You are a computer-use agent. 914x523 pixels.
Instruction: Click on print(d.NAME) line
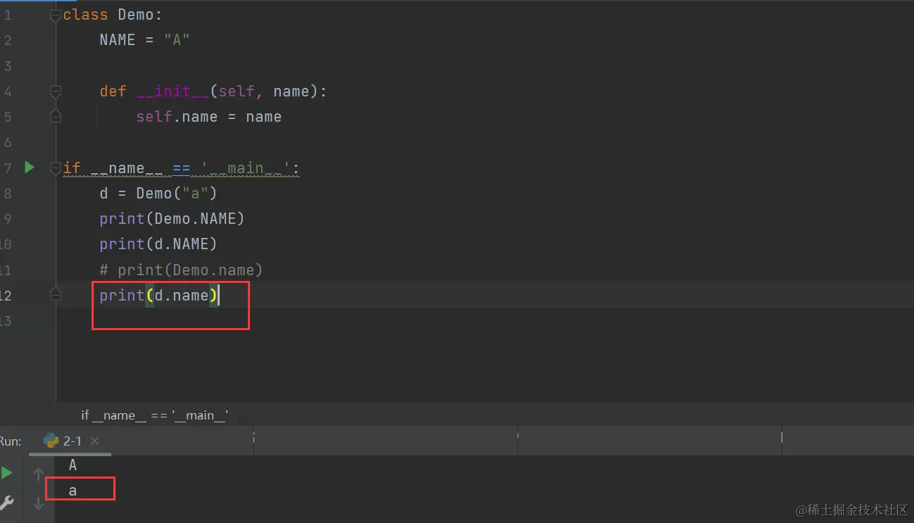(158, 244)
